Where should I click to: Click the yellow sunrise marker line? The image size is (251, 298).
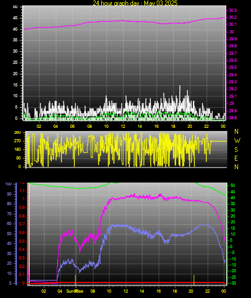point(75,280)
